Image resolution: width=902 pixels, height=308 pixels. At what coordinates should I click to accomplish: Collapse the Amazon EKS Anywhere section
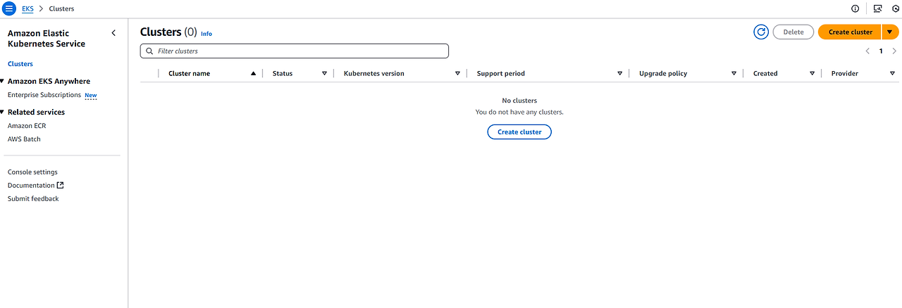click(x=2, y=82)
